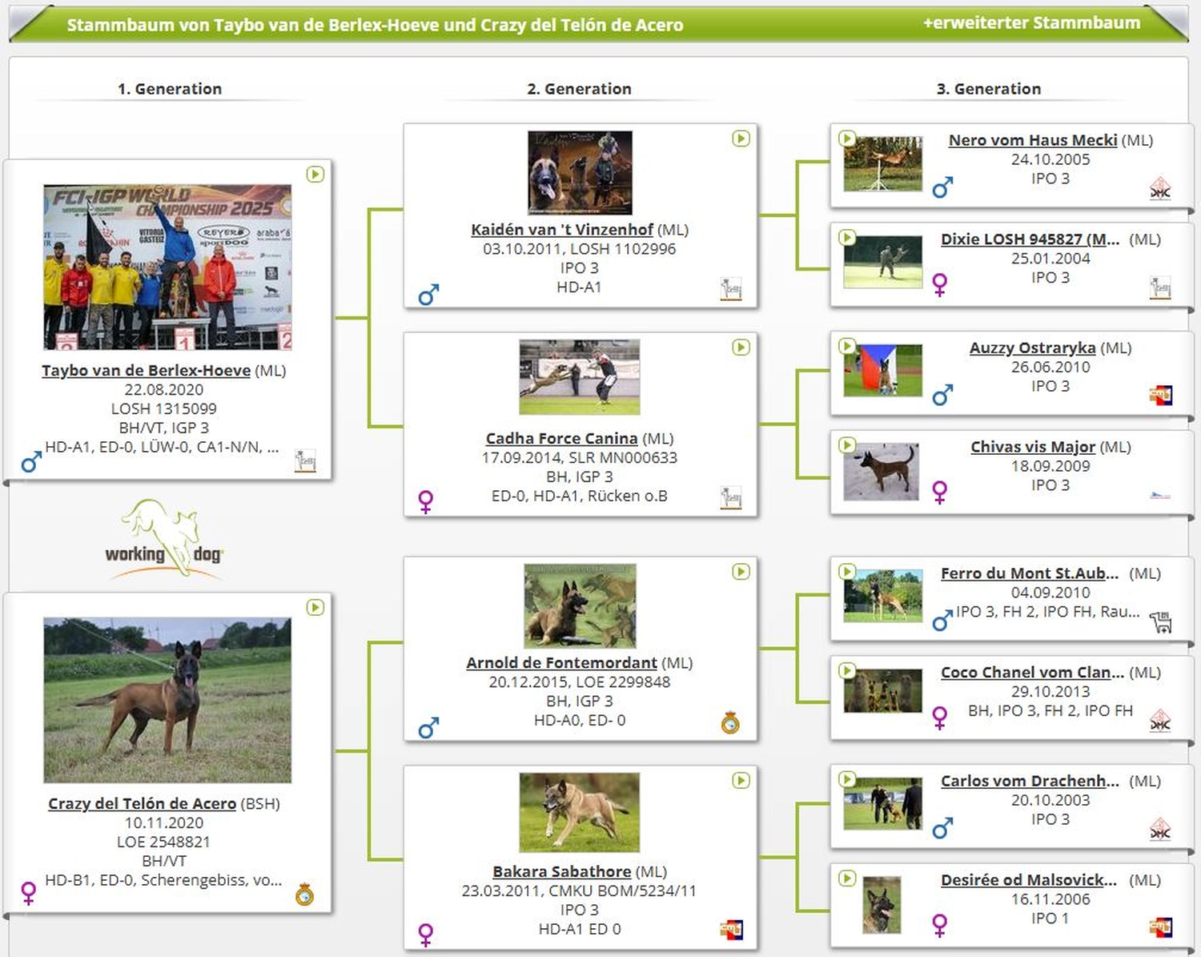
Task: Click male symbol on Kaidén van 't Vinzenhof card
Action: coord(428,296)
